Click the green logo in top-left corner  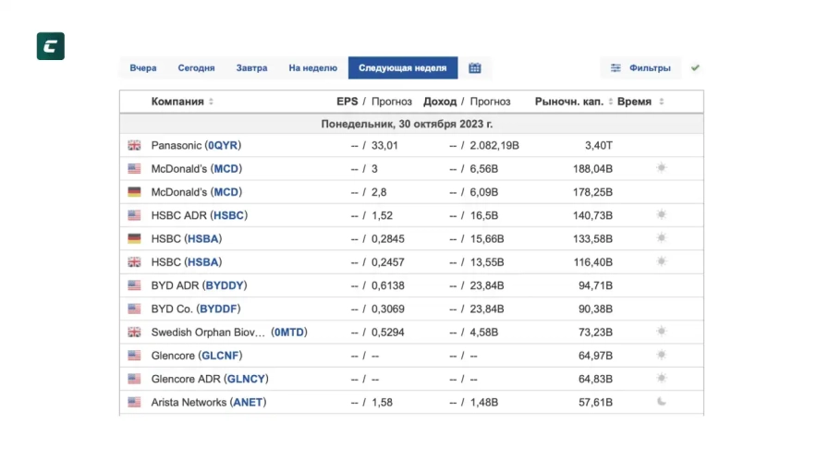coord(51,46)
